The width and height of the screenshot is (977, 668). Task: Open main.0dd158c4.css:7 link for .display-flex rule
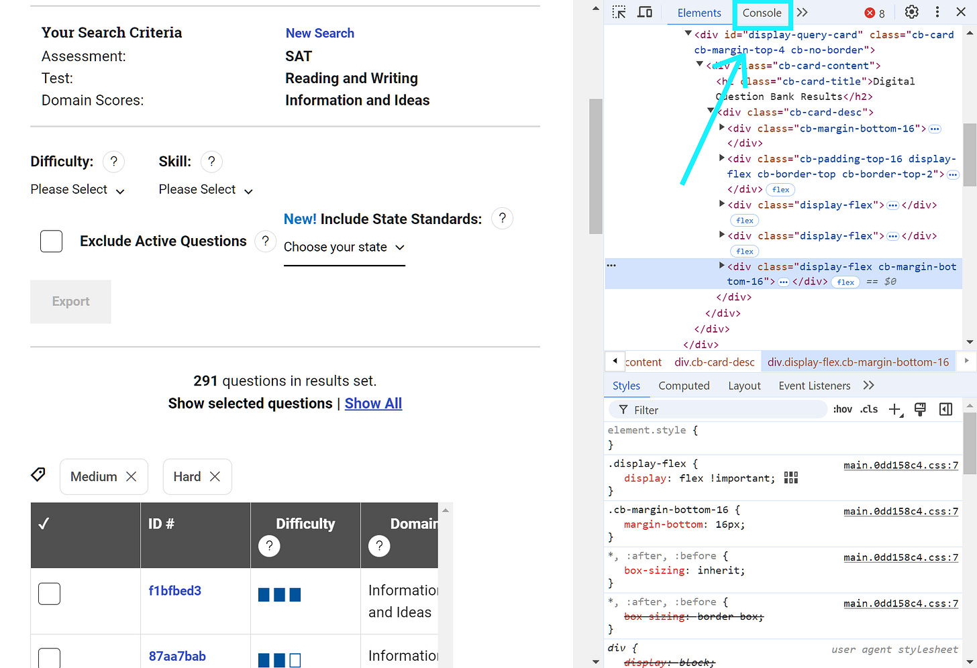[x=901, y=465]
